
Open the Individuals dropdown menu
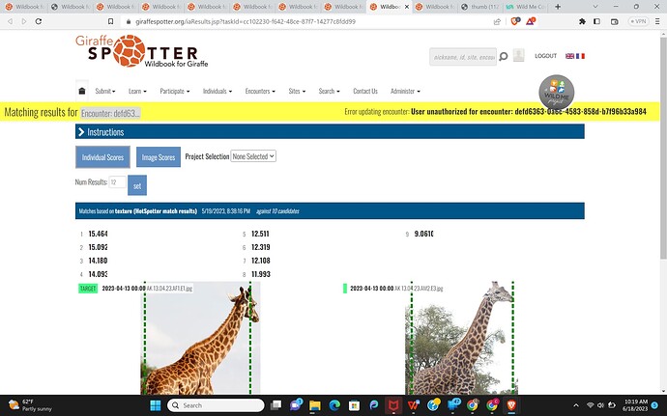[x=217, y=91]
